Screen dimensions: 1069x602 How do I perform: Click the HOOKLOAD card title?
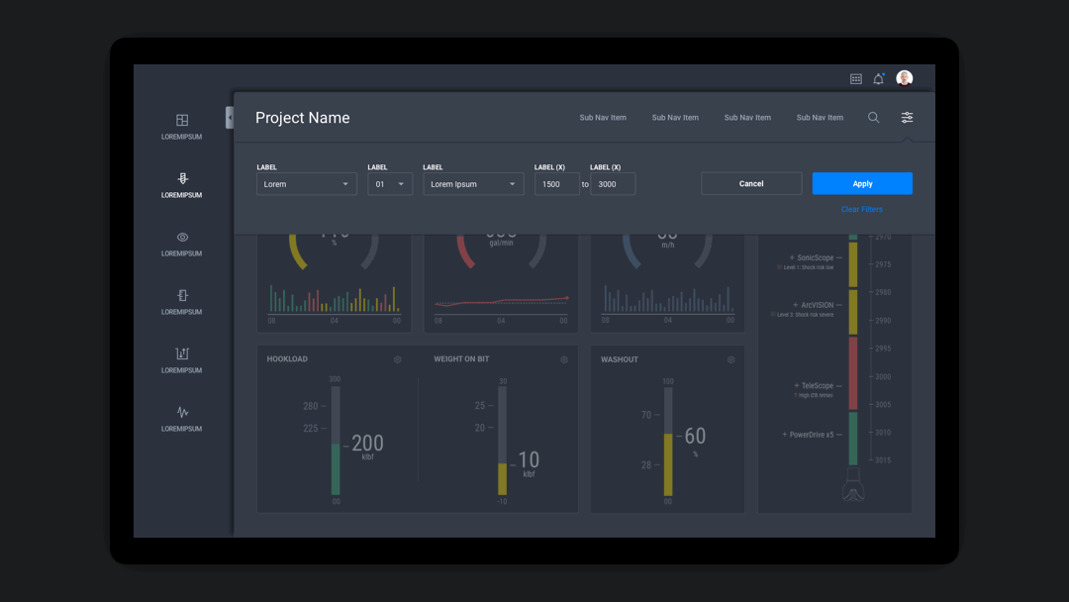coord(287,359)
